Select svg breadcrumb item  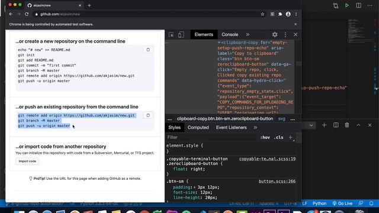tap(282, 119)
